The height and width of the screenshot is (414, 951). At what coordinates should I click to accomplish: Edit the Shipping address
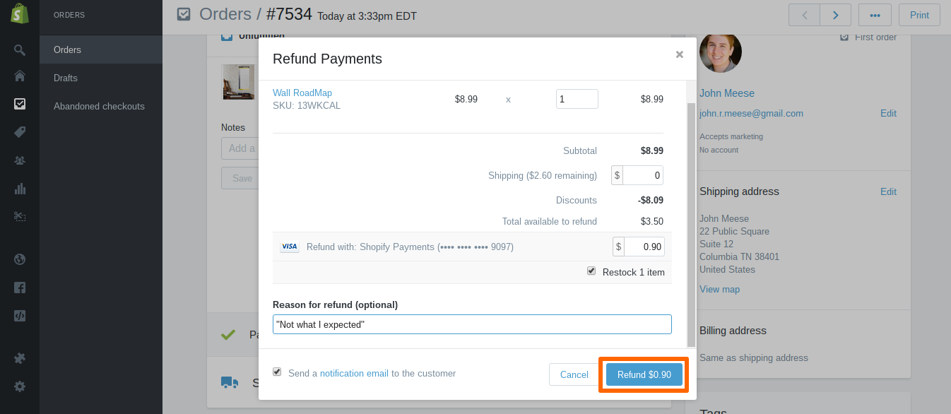coord(888,191)
